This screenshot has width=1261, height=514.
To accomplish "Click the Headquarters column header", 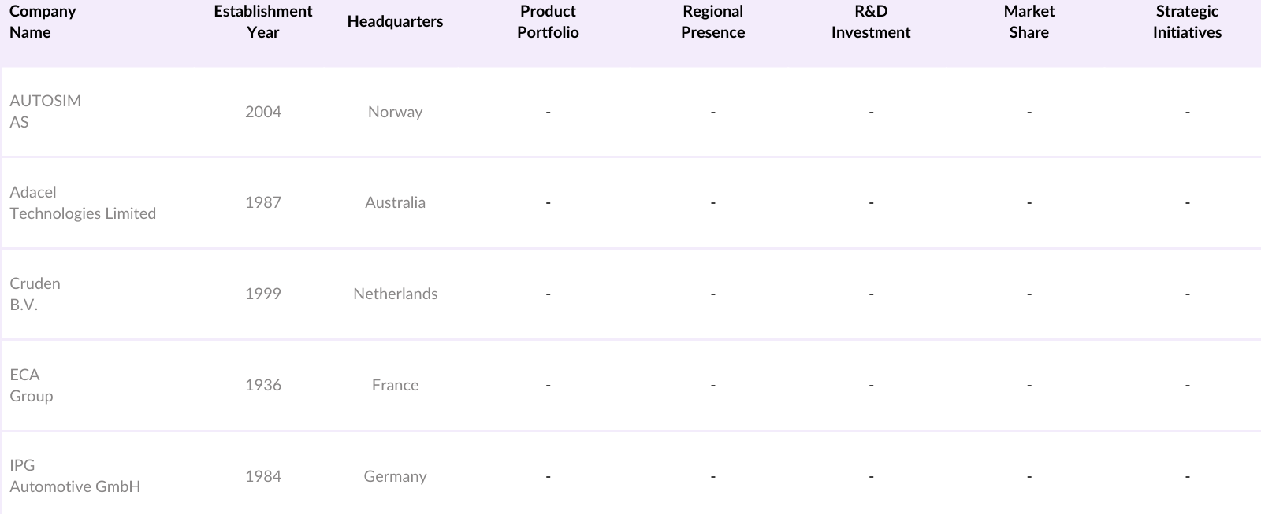I will pyautogui.click(x=395, y=22).
